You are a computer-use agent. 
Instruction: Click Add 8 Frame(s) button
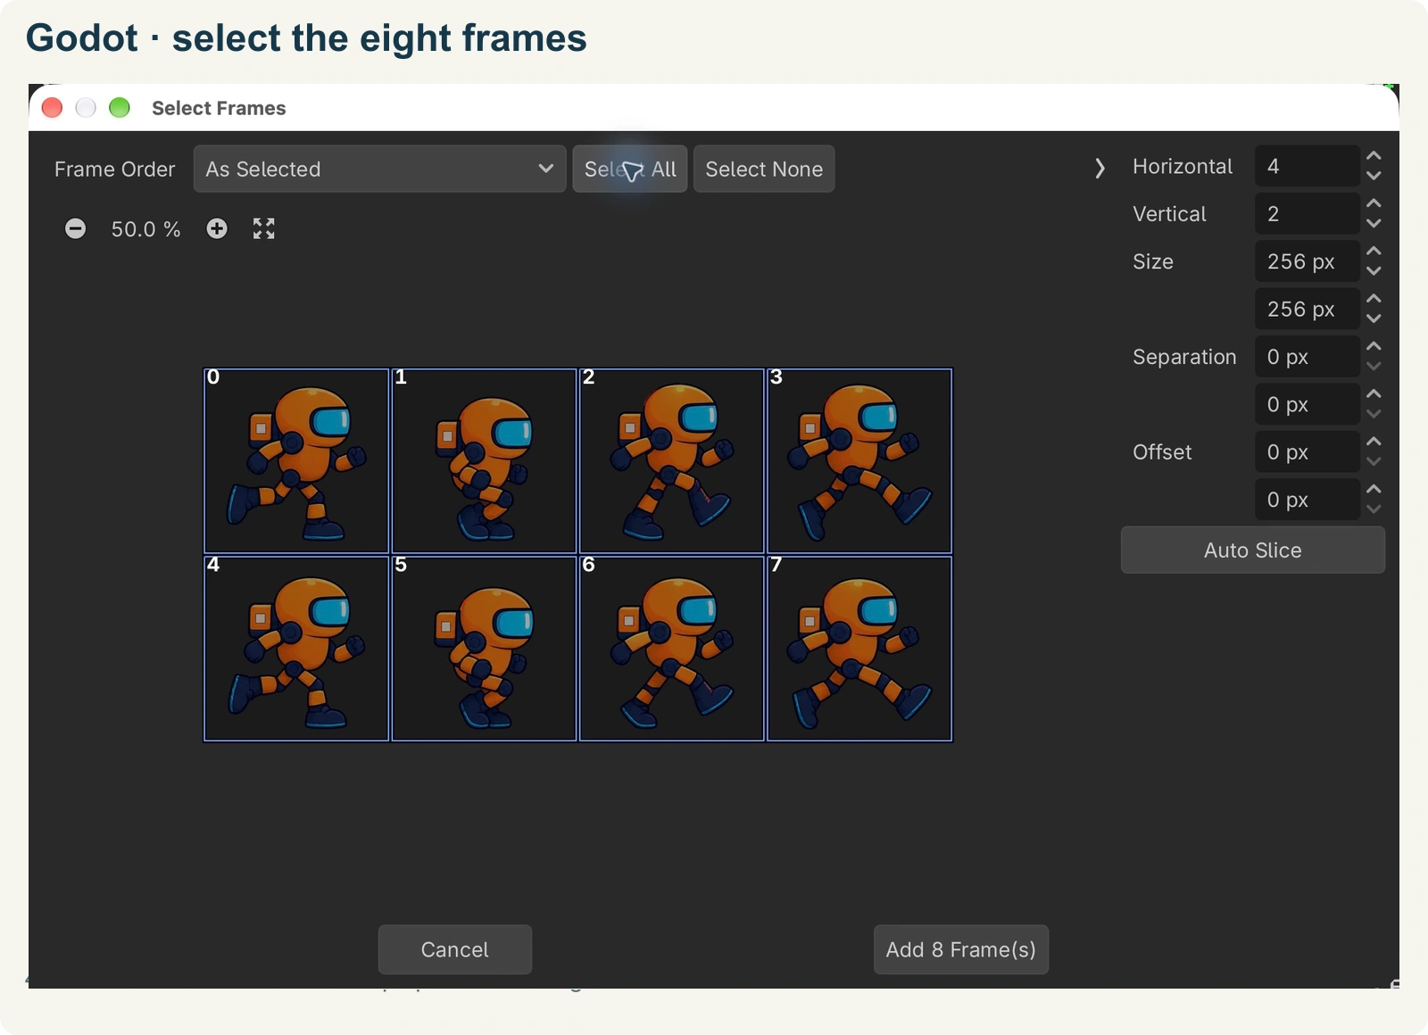point(961,949)
